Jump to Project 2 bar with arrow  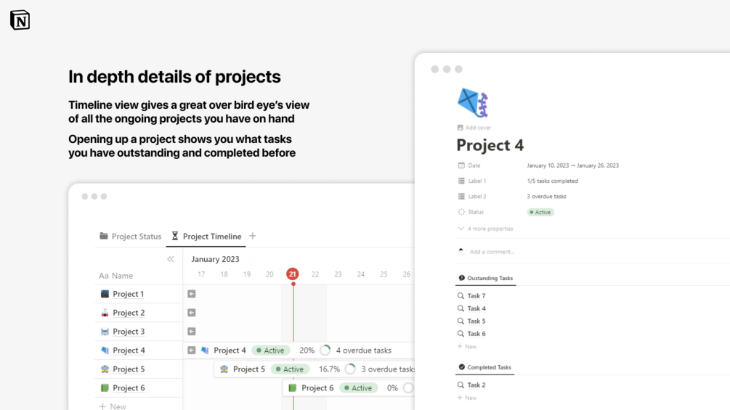191,312
